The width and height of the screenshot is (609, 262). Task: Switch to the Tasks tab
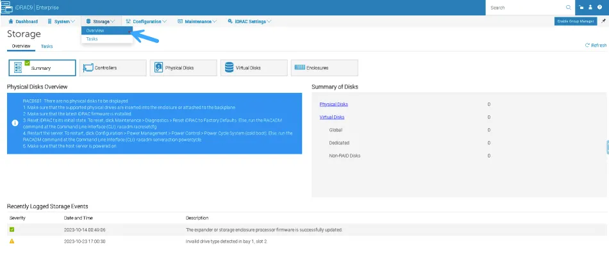pos(47,46)
